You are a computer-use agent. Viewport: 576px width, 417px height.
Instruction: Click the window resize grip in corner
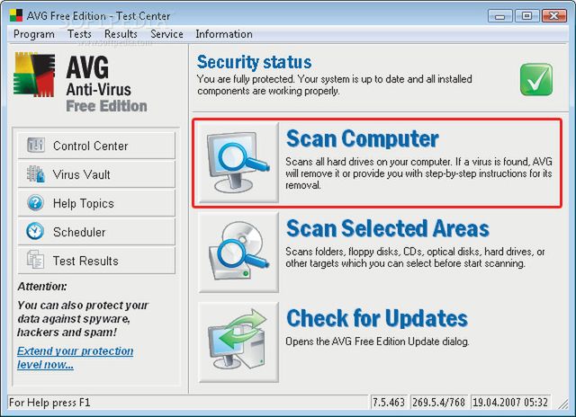[562, 404]
